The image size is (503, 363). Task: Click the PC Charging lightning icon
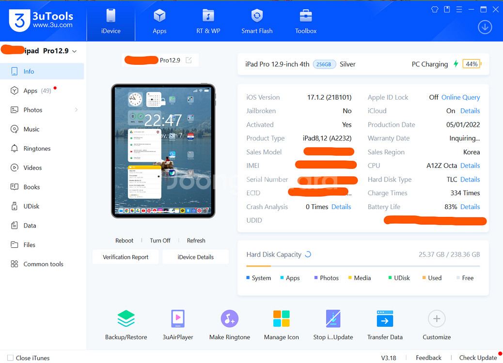pyautogui.click(x=456, y=64)
